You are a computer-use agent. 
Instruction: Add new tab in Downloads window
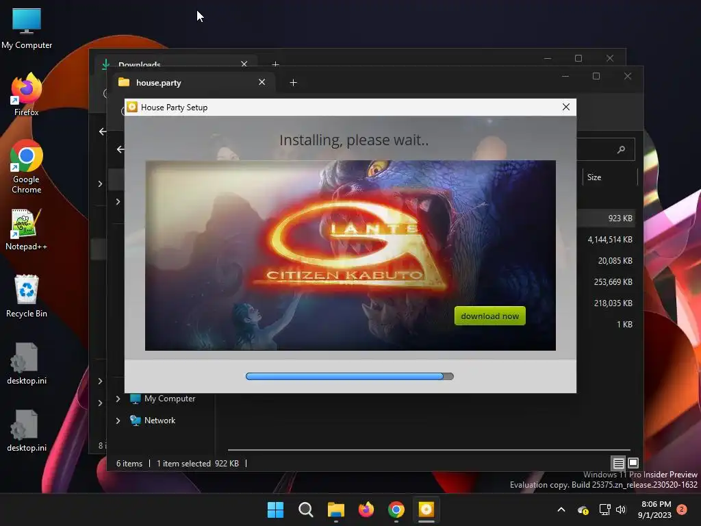point(275,64)
